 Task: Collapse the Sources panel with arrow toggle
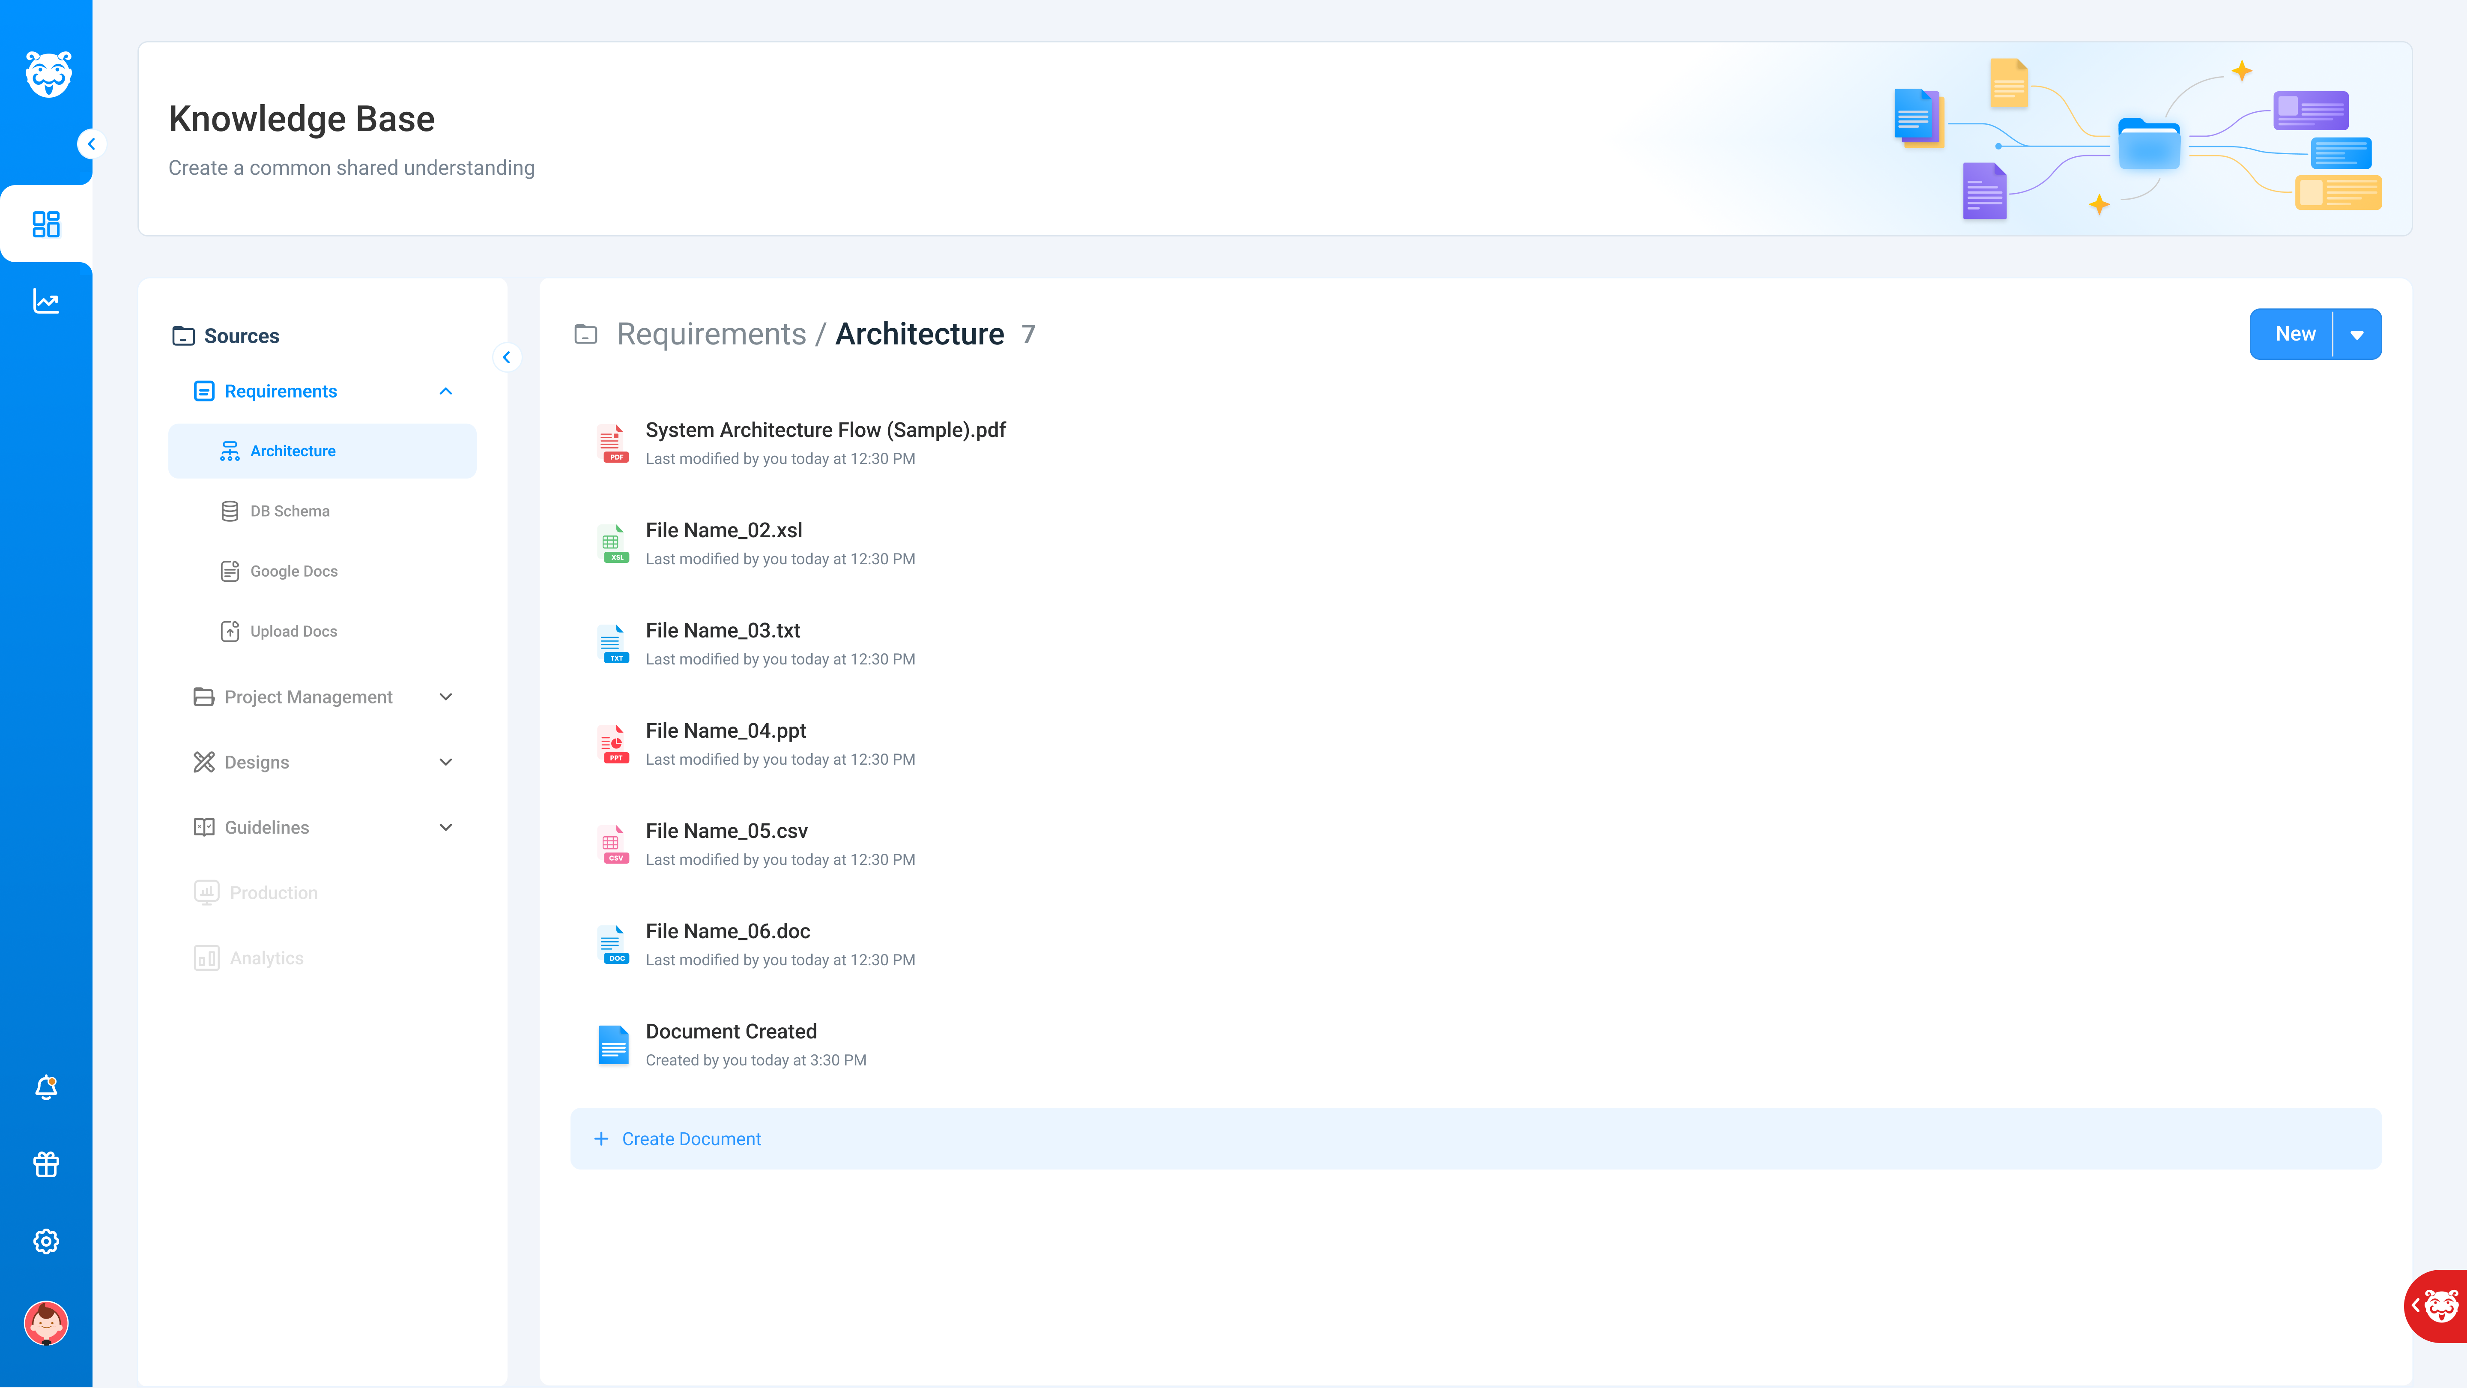[x=507, y=357]
